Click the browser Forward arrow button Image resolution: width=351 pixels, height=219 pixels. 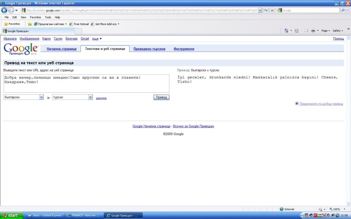tap(11, 10)
